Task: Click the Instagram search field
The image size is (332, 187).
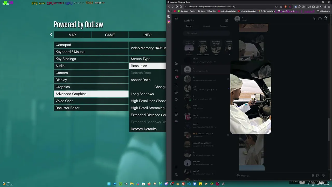Action: 206,34
